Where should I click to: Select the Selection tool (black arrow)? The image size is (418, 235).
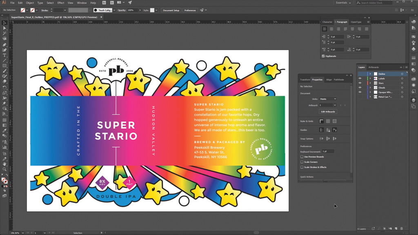[x=4, y=23]
